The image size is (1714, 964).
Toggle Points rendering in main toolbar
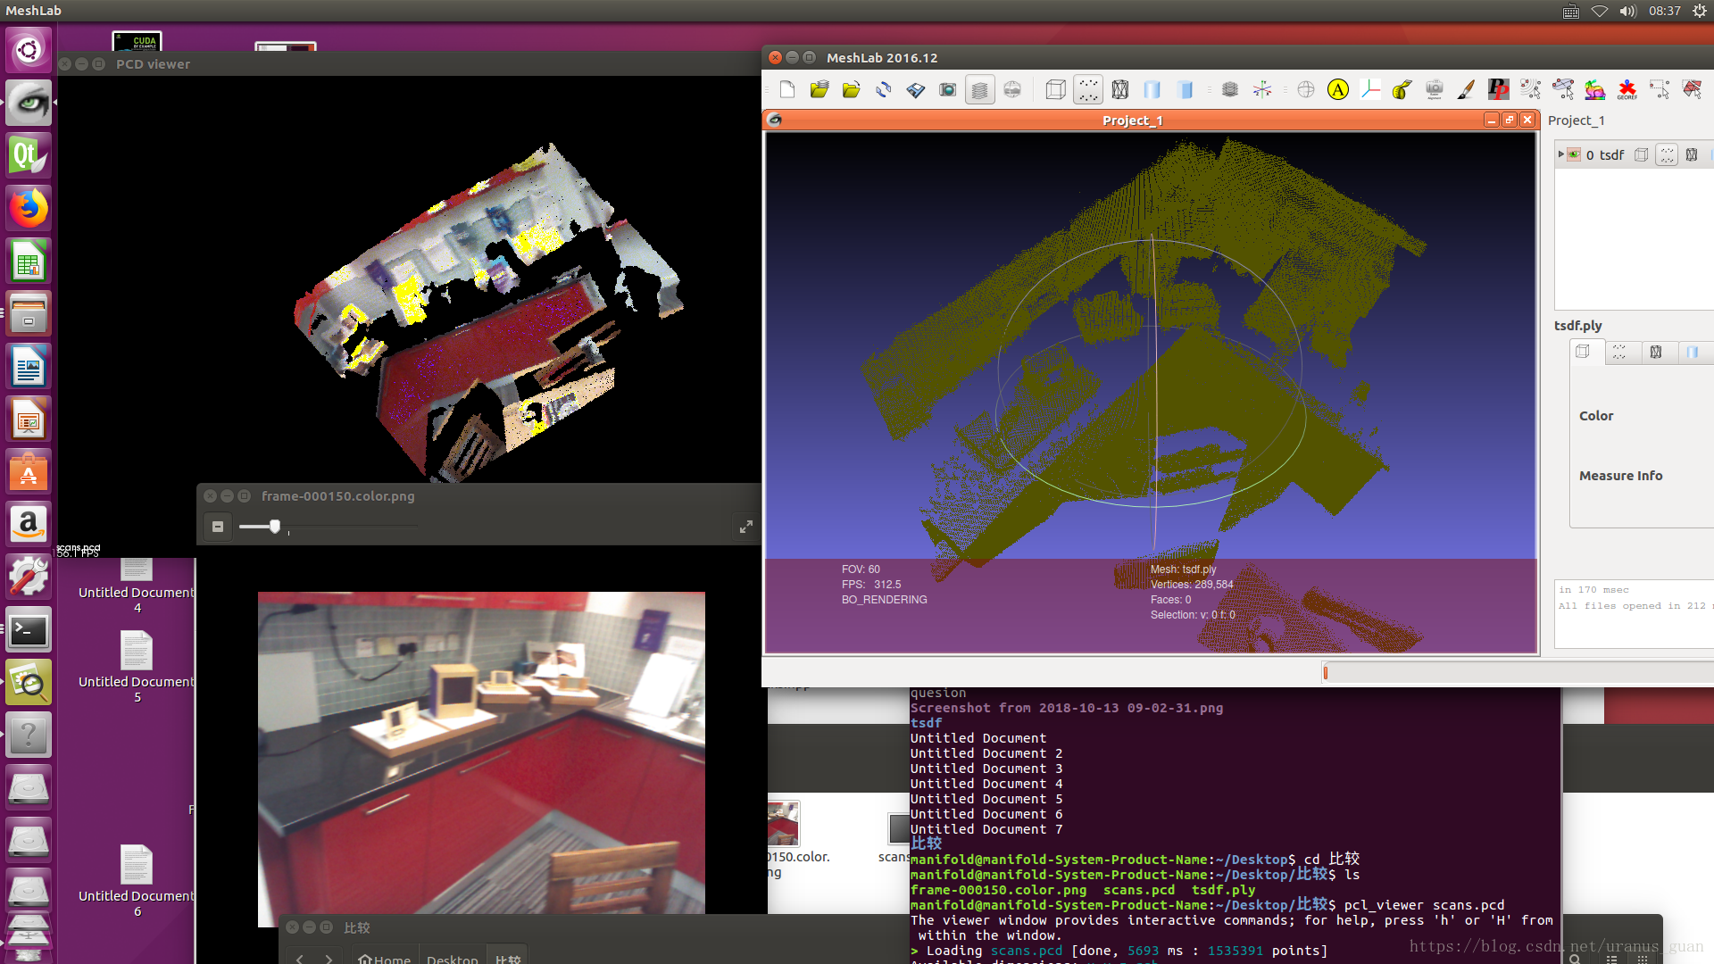[1087, 89]
